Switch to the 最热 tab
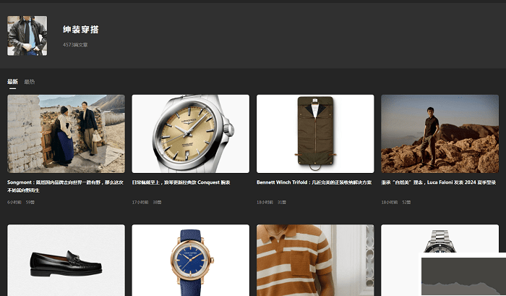The height and width of the screenshot is (296, 506). coord(29,82)
